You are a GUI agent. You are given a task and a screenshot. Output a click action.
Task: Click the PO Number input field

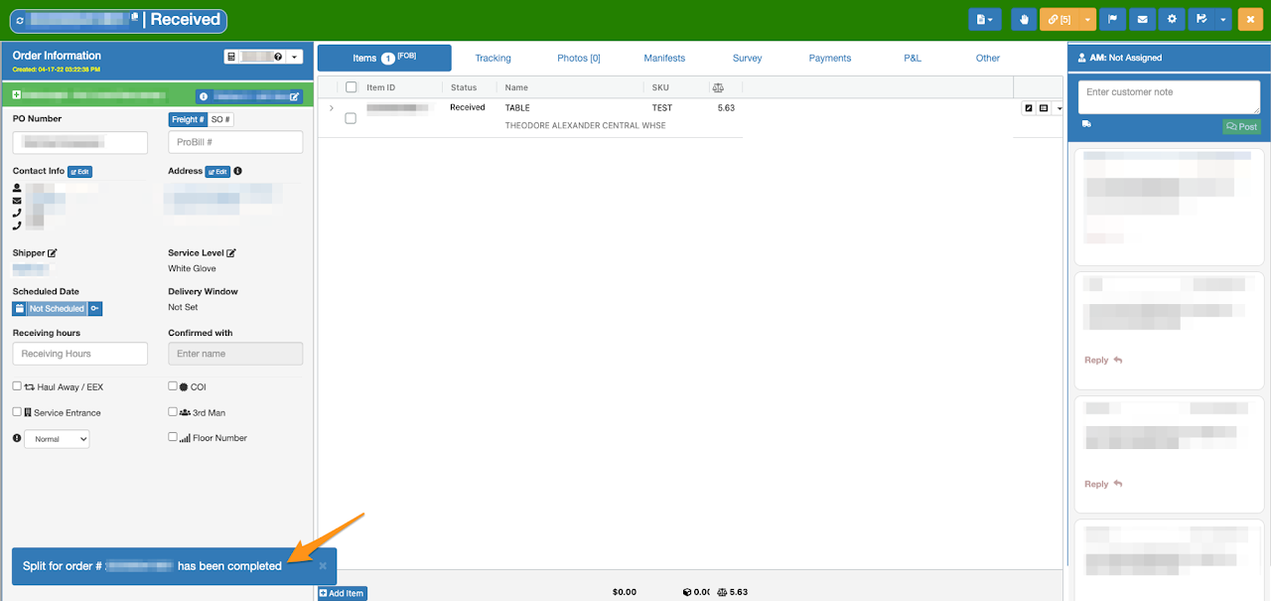[80, 142]
